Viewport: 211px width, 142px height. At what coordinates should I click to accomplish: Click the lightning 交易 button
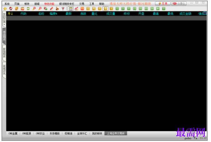(x=163, y=3)
